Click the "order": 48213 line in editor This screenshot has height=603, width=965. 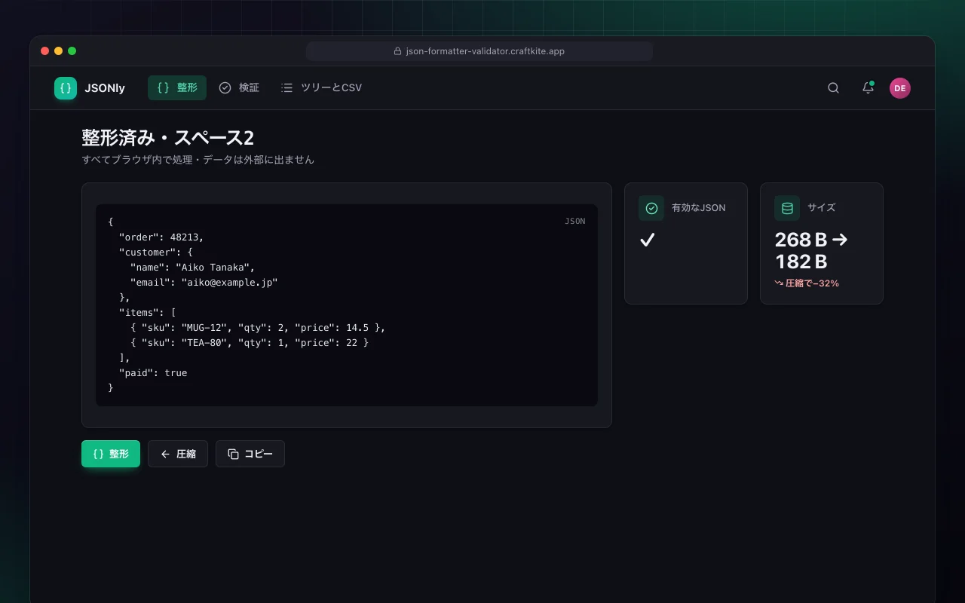click(161, 237)
